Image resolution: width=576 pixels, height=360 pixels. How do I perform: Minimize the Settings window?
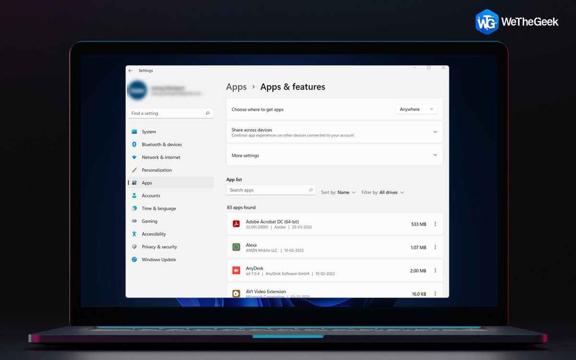(x=414, y=68)
